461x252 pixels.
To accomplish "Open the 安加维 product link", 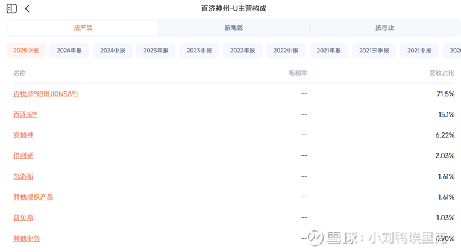I will click(24, 135).
